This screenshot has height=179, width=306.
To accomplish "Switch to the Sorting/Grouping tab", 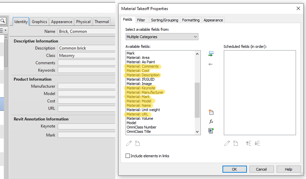I will click(x=164, y=20).
